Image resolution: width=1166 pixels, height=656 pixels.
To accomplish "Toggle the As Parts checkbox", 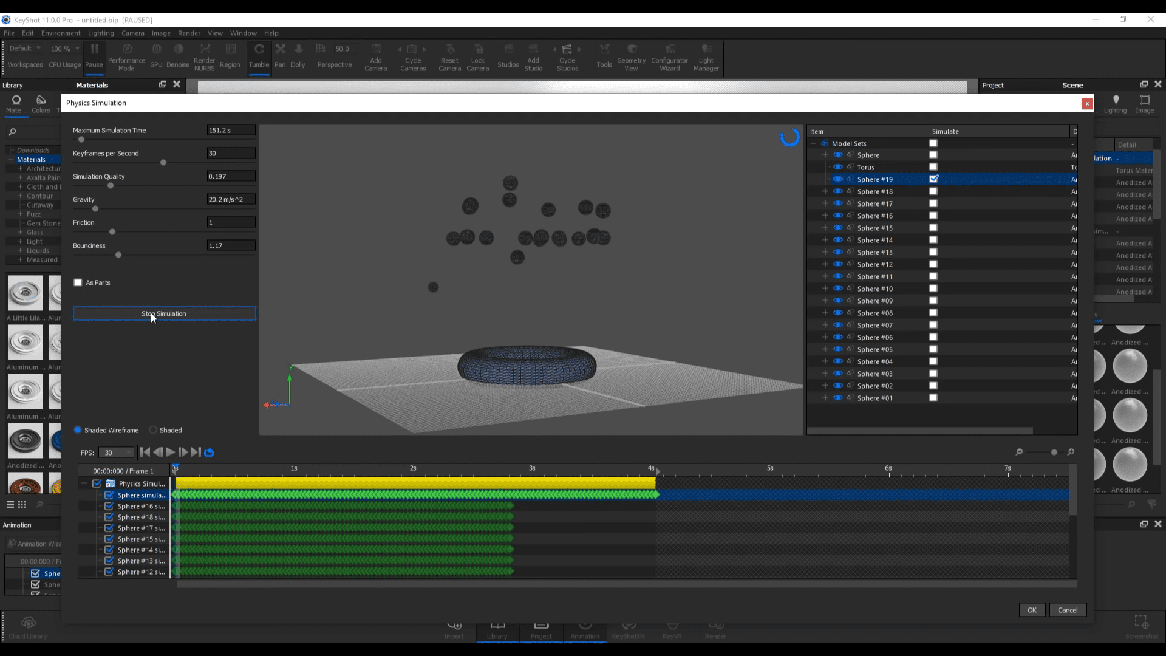I will 78,282.
